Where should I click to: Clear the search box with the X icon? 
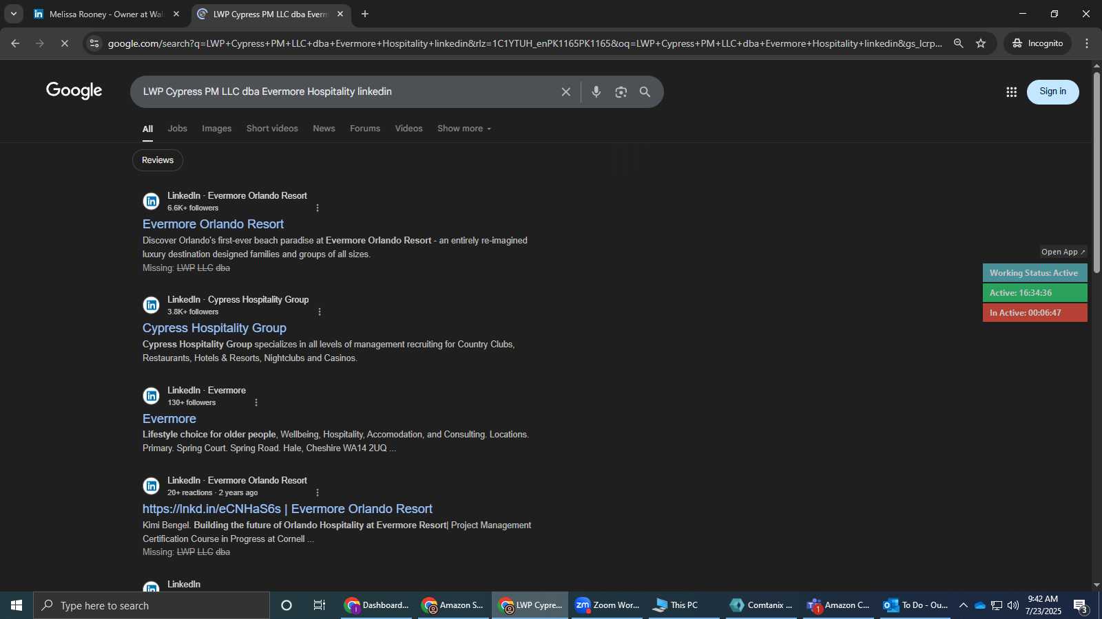pos(565,91)
